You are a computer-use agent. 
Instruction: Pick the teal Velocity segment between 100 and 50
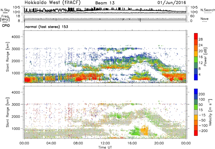pyautogui.click(x=196, y=102)
